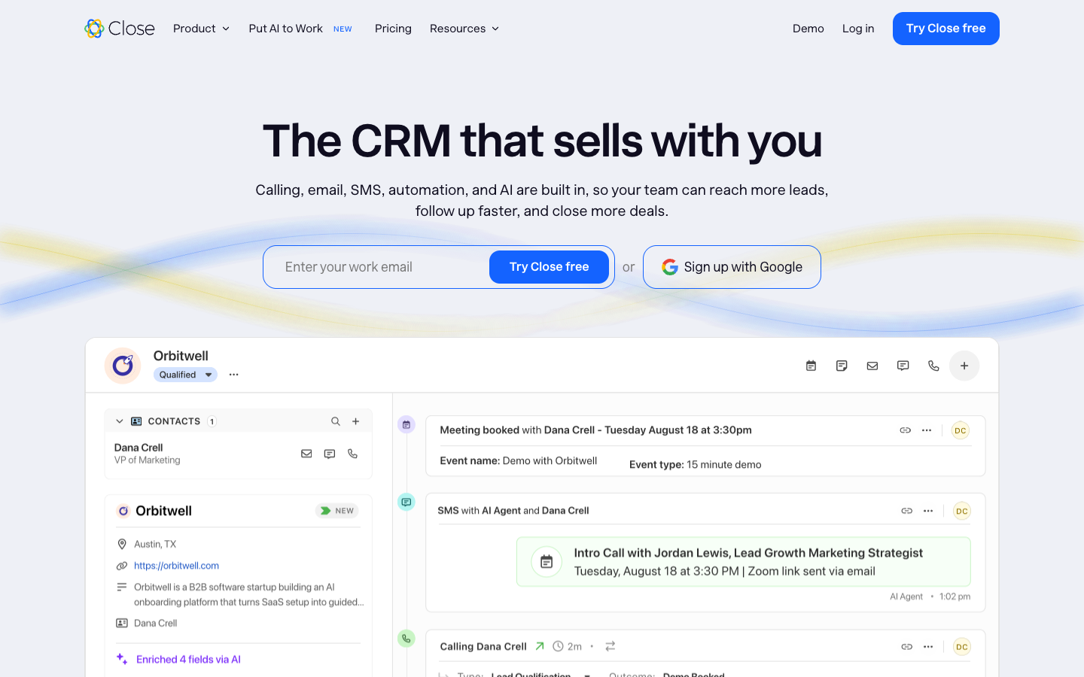Go to Pricing page

(393, 29)
